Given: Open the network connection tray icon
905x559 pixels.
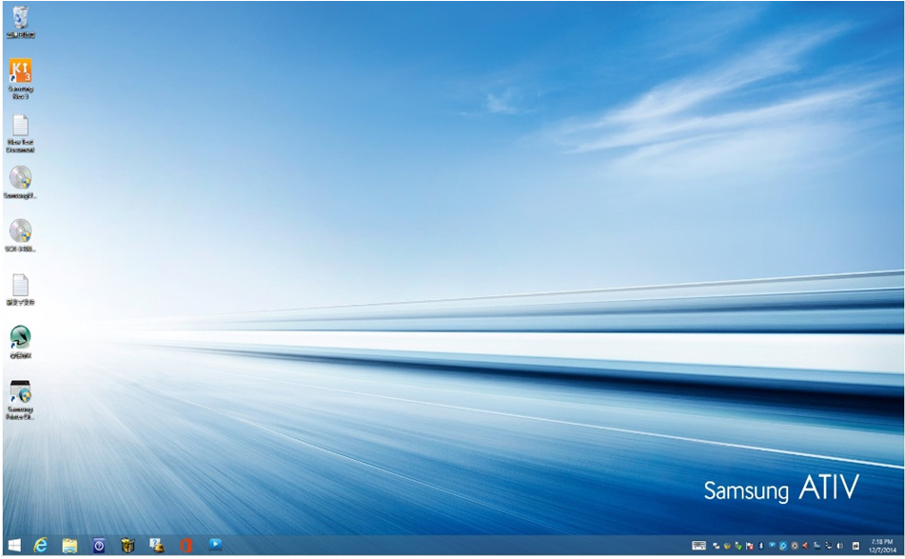Looking at the screenshot, I should click(x=829, y=546).
